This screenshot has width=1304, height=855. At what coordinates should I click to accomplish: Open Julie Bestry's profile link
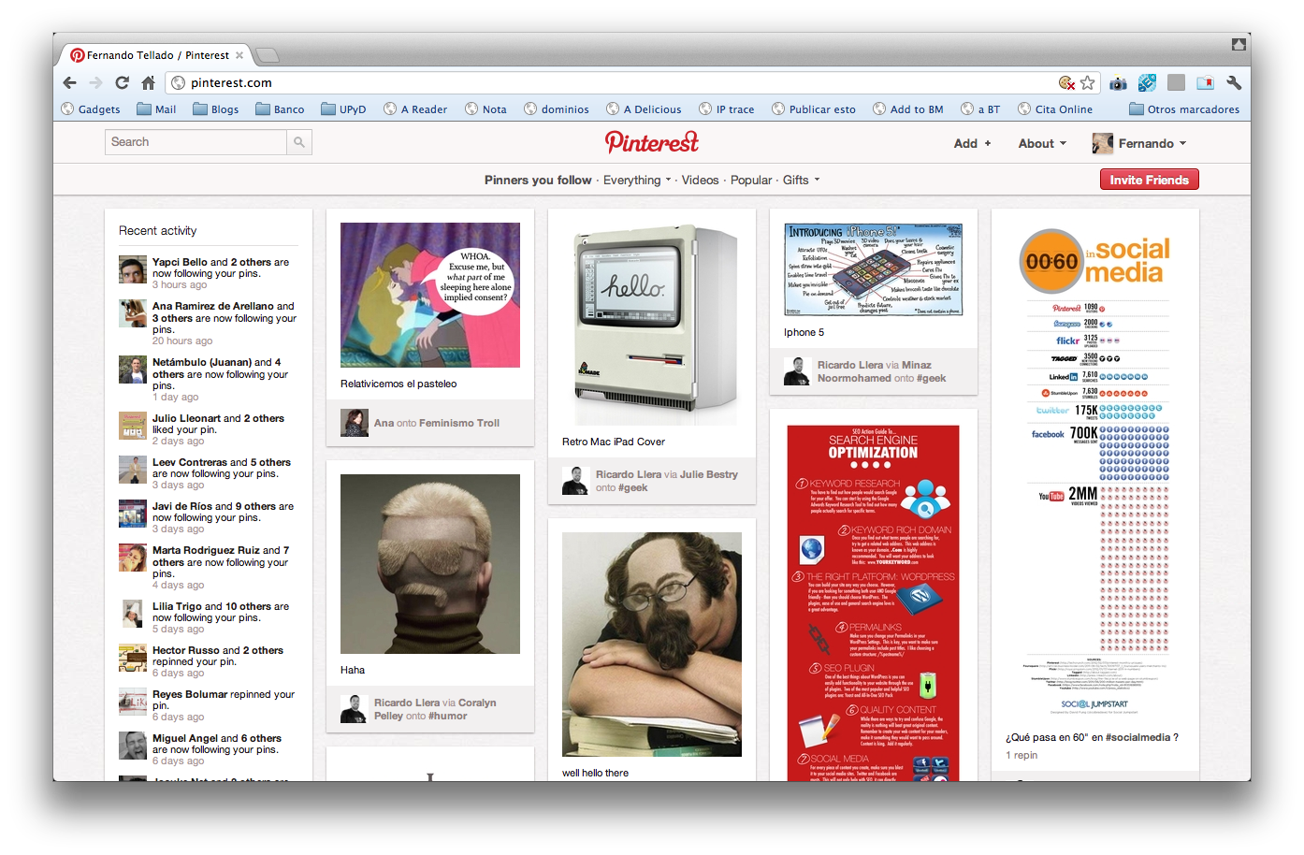[x=709, y=474]
